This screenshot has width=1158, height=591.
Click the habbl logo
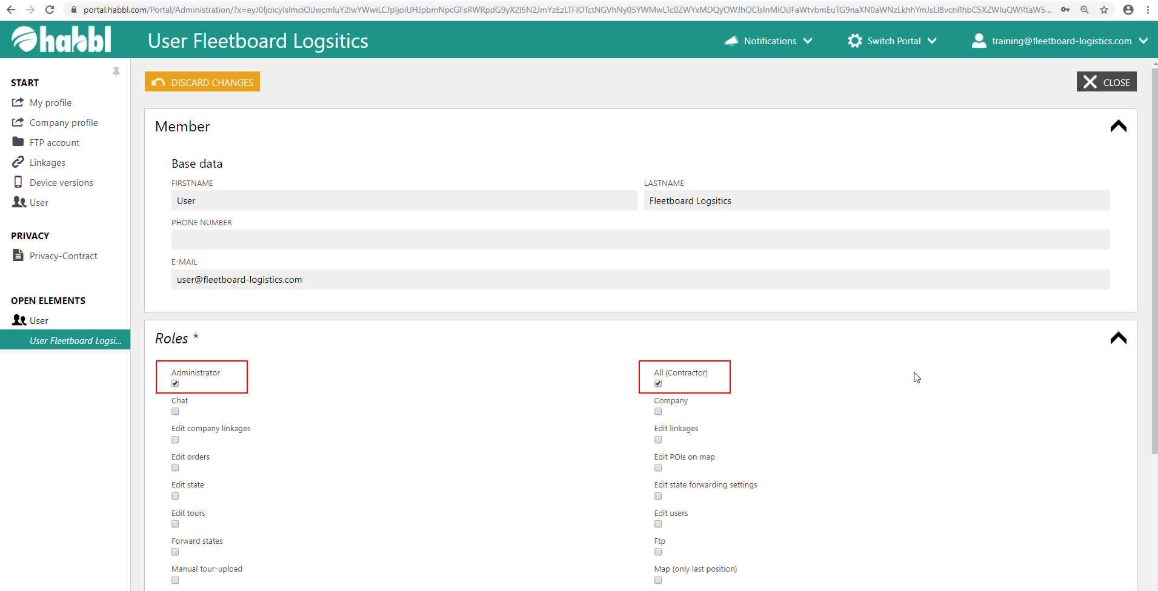tap(61, 40)
